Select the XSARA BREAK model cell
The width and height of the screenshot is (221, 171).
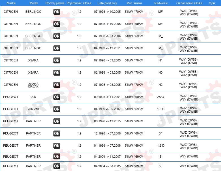coord(33,85)
